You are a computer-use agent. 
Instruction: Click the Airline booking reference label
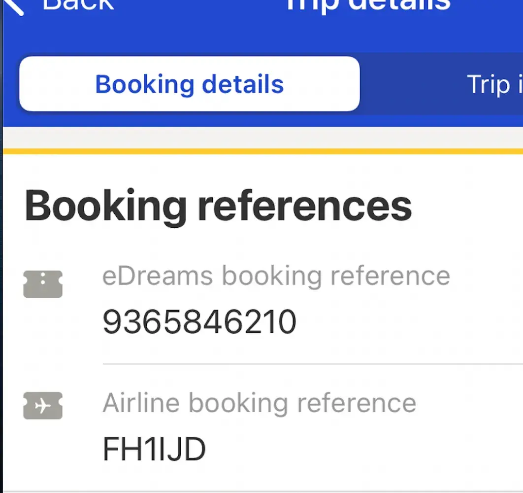click(259, 403)
